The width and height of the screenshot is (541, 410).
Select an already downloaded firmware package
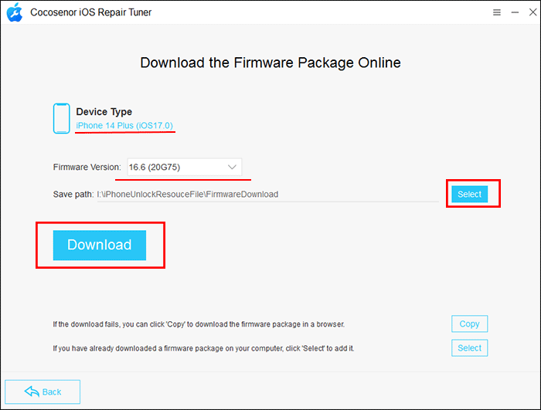click(469, 348)
